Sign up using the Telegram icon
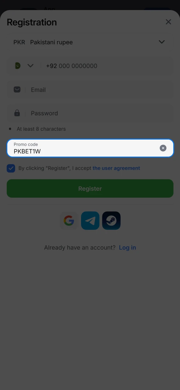 [x=90, y=221]
